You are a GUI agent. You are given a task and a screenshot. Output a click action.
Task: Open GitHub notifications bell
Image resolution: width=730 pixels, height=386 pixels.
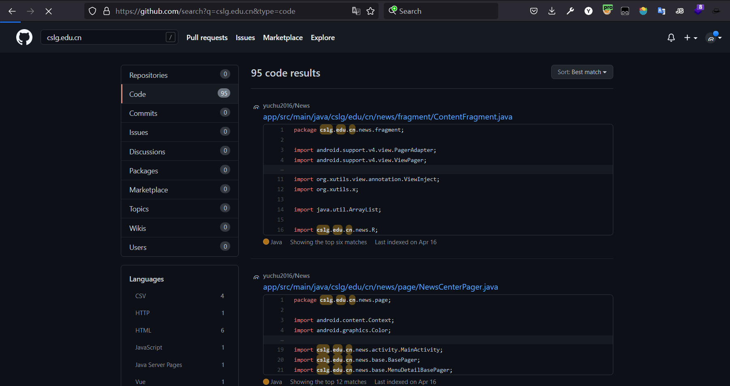[x=671, y=38]
